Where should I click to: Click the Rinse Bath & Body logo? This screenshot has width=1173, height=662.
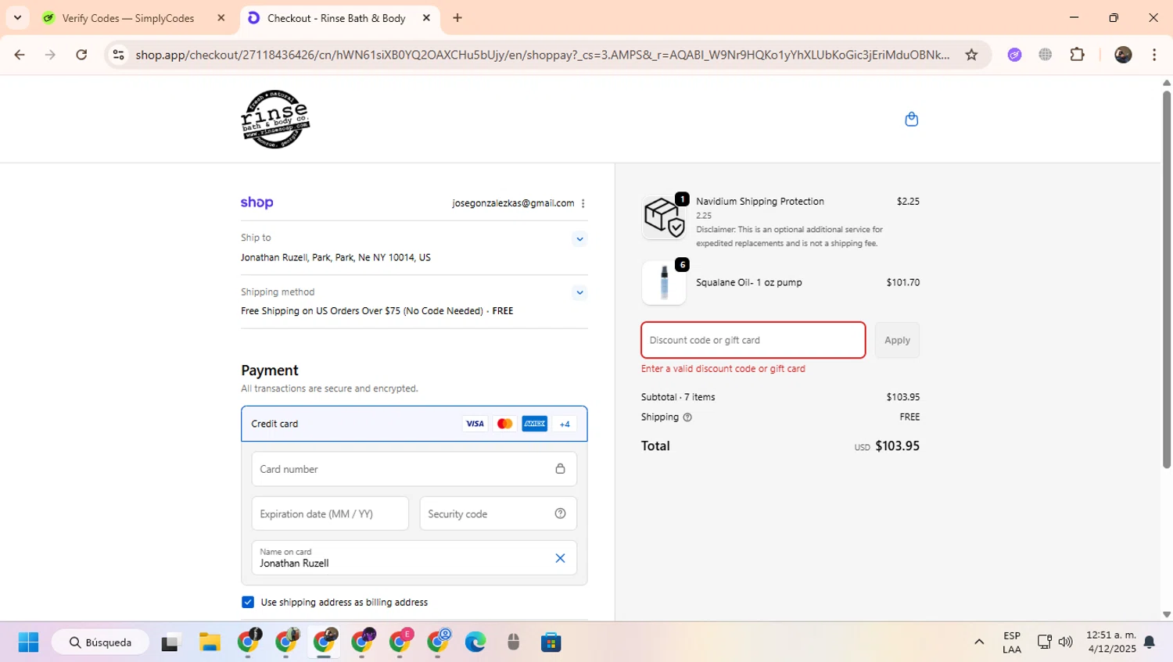[275, 119]
